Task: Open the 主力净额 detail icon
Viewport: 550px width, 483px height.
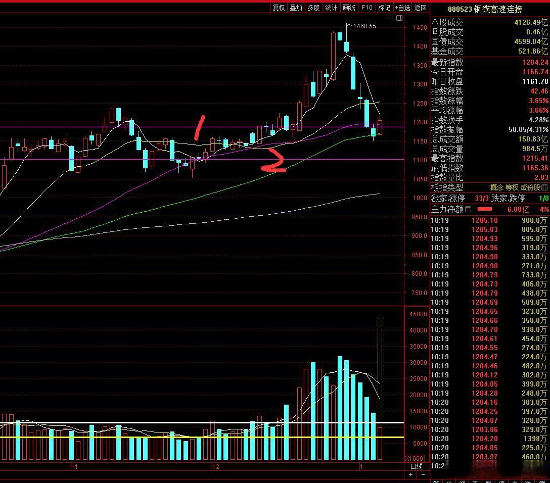Action: point(468,209)
